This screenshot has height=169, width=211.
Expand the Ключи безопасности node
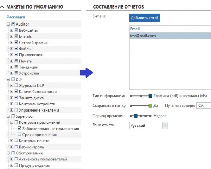[12, 92]
